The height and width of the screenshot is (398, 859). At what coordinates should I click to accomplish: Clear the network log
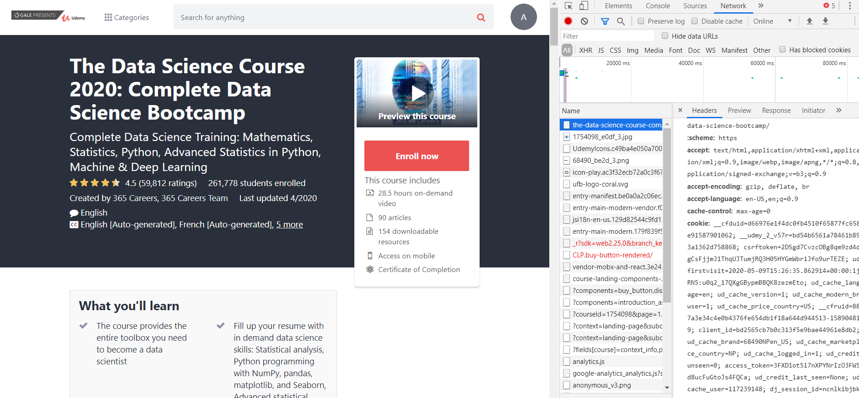click(x=584, y=21)
